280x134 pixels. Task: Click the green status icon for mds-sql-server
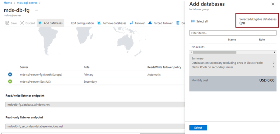click(x=10, y=82)
